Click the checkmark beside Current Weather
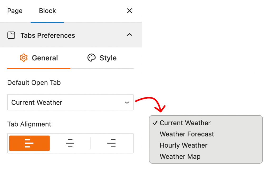Viewport: 270px width, 170px height. pos(155,123)
